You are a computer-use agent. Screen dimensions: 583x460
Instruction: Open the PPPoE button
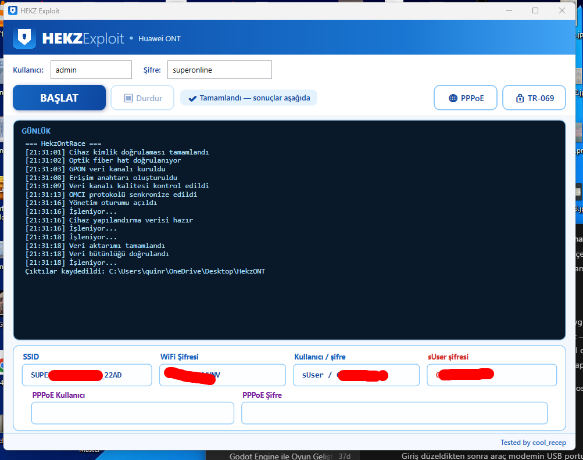pyautogui.click(x=466, y=98)
